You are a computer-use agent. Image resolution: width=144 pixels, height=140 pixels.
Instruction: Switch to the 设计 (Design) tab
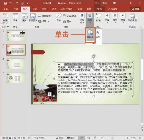(35, 9)
